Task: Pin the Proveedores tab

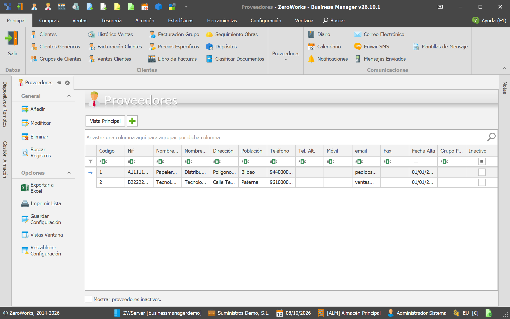Action: click(59, 83)
